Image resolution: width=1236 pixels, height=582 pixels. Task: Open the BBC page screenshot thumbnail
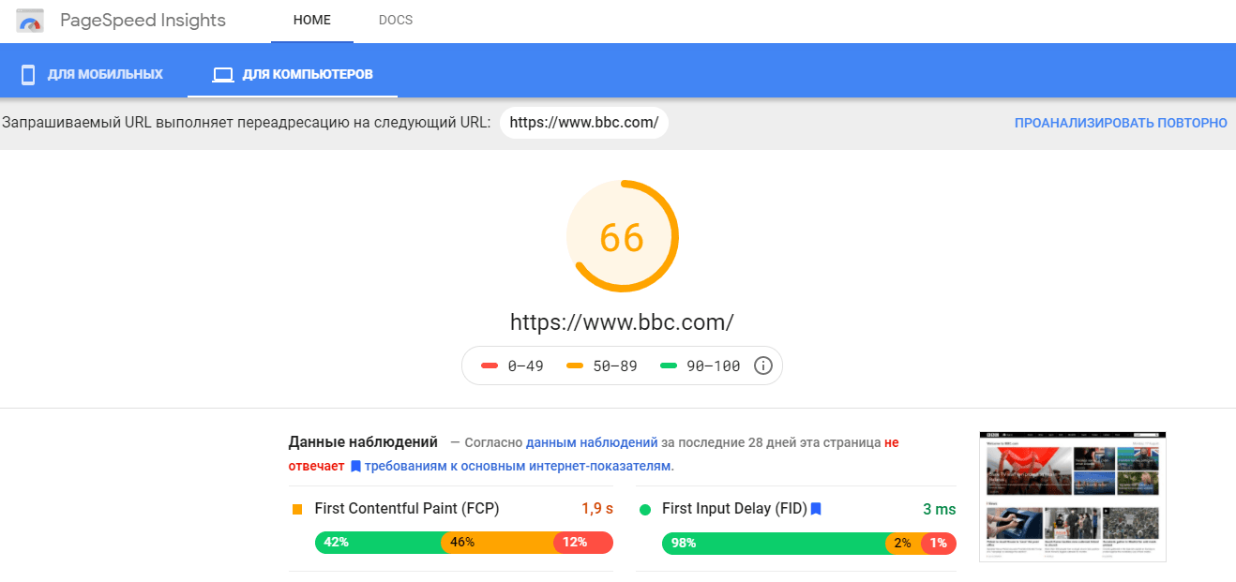(x=1073, y=497)
